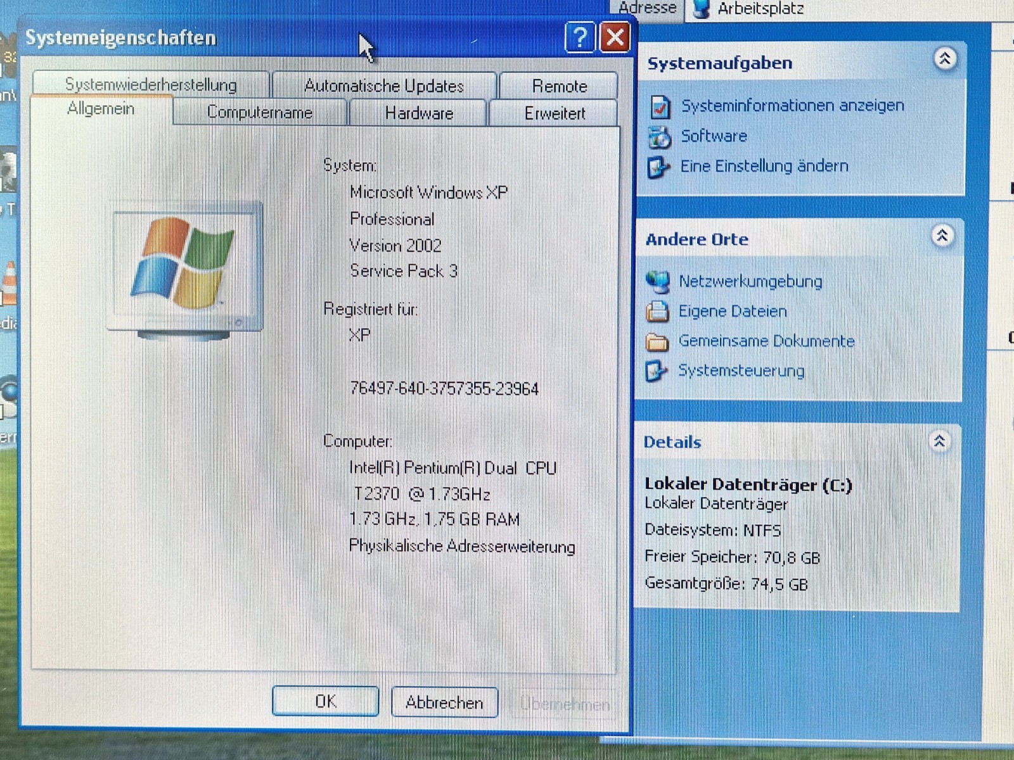Viewport: 1014px width, 760px height.
Task: Open Netzwerkumgebung link
Action: coord(750,281)
